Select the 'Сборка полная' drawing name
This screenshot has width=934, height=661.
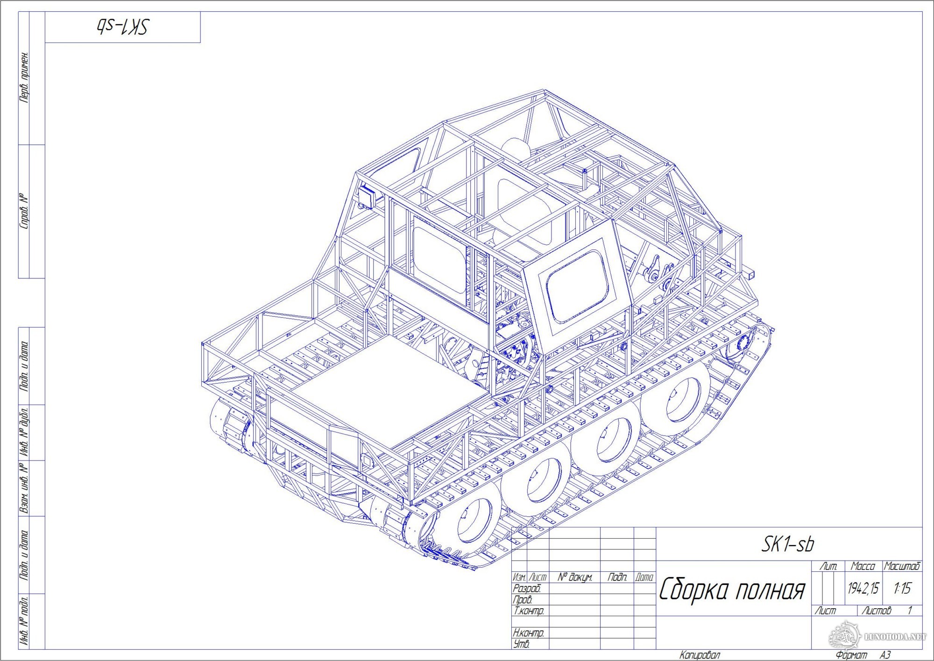(732, 590)
